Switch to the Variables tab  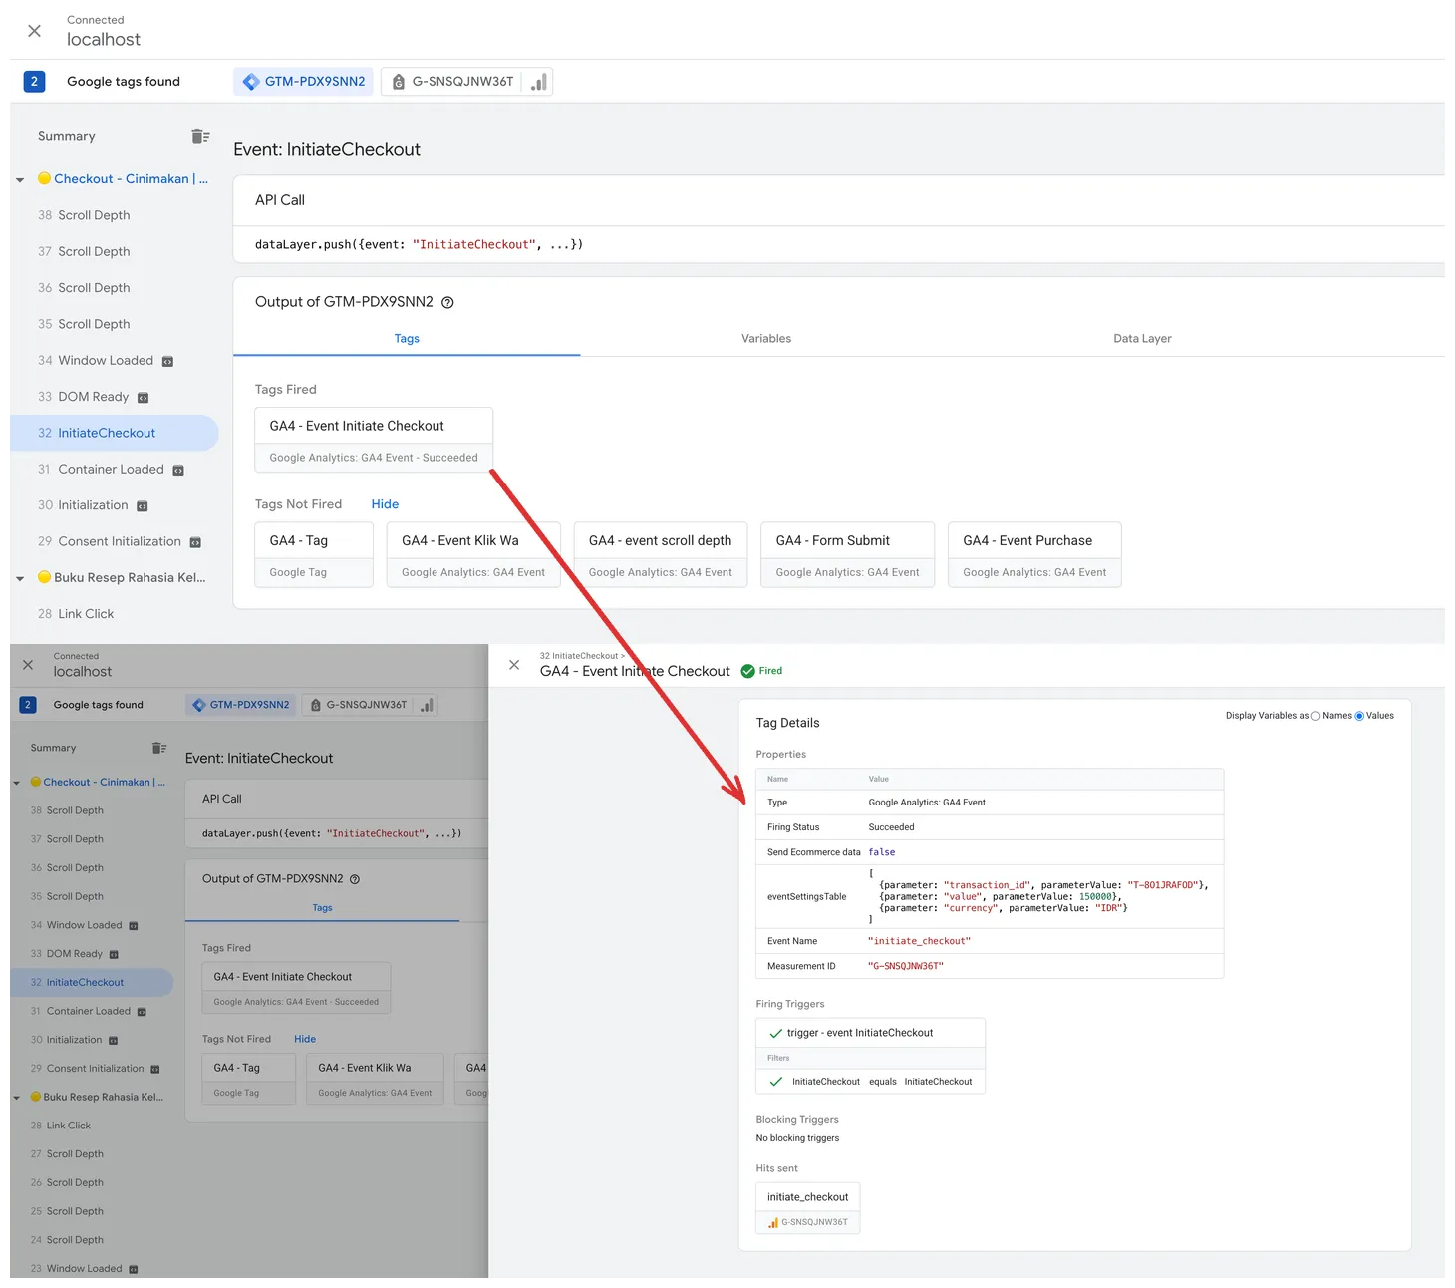click(766, 339)
